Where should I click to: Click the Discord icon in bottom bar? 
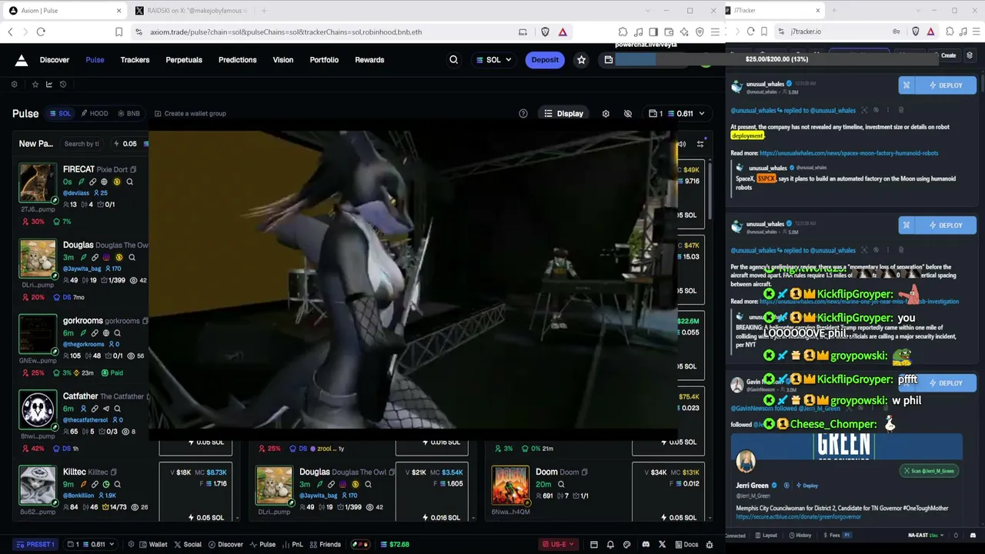tap(646, 545)
